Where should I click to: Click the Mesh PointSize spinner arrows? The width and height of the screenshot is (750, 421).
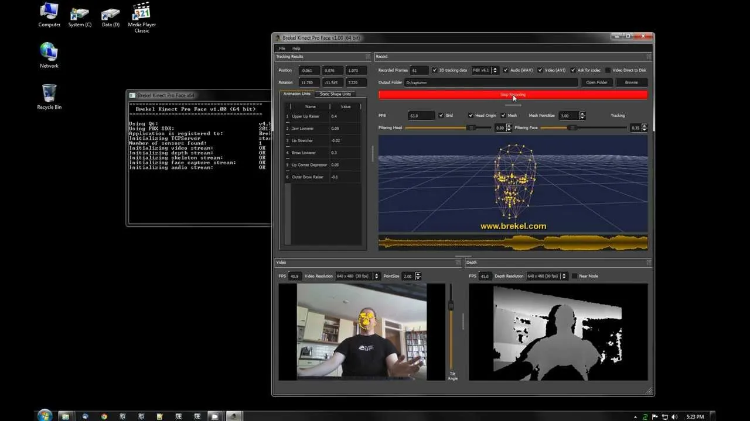pos(582,116)
